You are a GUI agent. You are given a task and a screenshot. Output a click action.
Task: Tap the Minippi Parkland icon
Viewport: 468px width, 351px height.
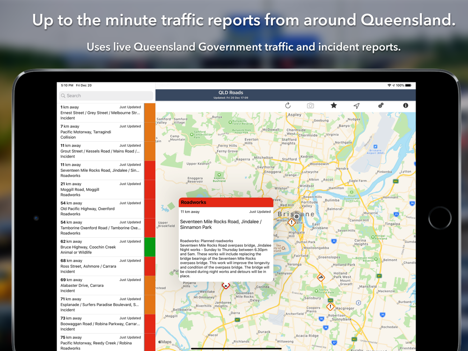[373, 237]
